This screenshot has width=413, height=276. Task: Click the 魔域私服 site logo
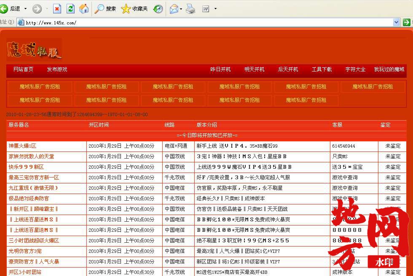point(34,50)
